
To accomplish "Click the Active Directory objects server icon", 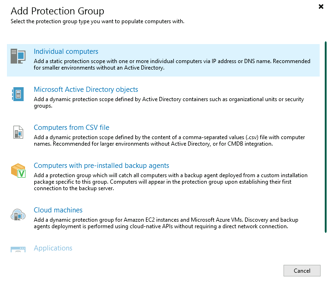I will pyautogui.click(x=18, y=95).
